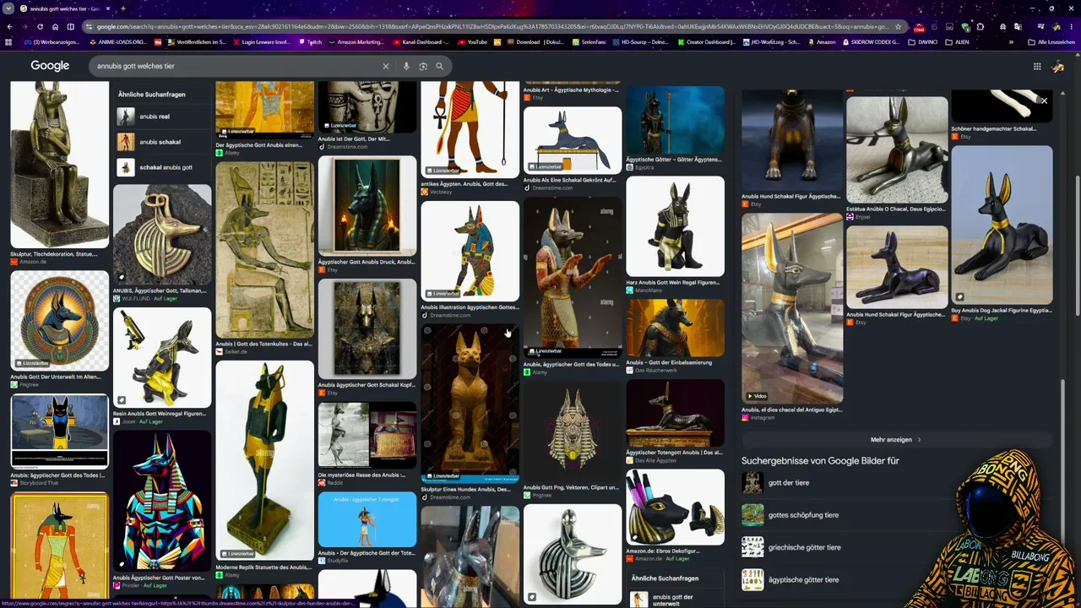Open the Ägyptischer Totengott Anubis image
The image size is (1081, 608).
(x=675, y=413)
